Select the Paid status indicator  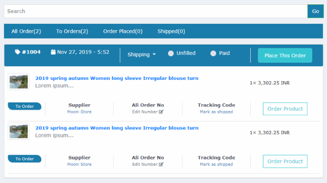[213, 53]
